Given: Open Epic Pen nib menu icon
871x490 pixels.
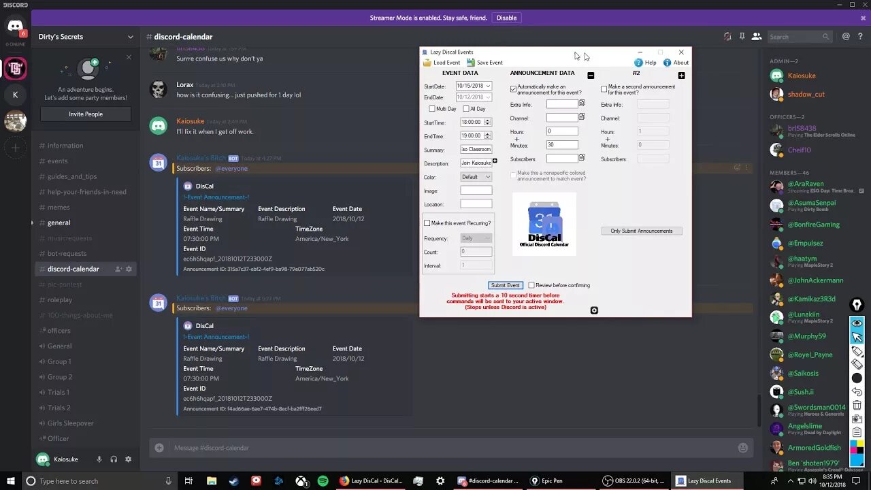Looking at the screenshot, I should (857, 305).
